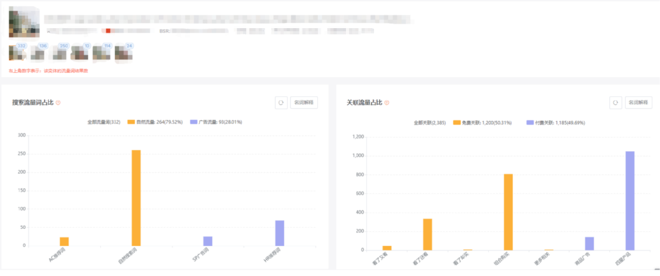The height and width of the screenshot is (276, 660).
Task: Select the variant thumbnail with badge 10
Action: (x=81, y=53)
